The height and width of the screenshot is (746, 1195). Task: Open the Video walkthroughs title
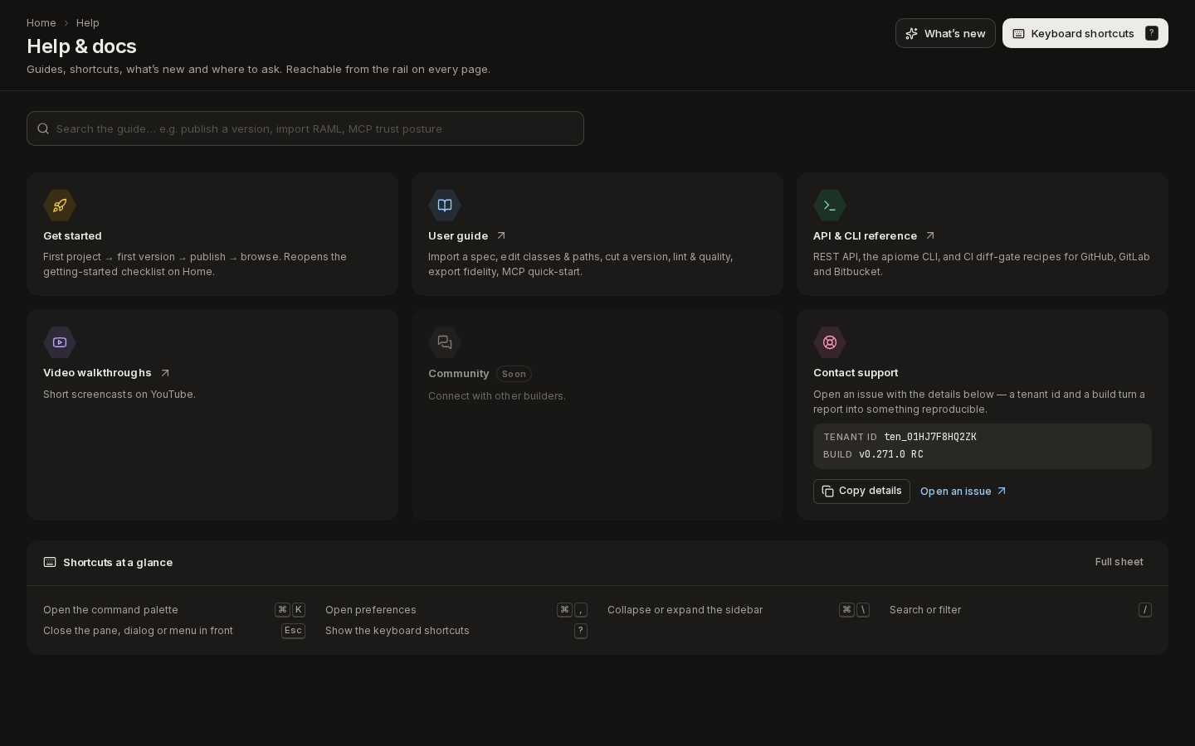tap(97, 373)
